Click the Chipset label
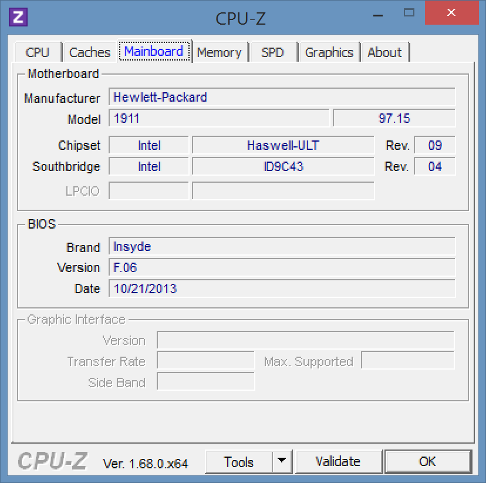The image size is (486, 483). [x=79, y=145]
